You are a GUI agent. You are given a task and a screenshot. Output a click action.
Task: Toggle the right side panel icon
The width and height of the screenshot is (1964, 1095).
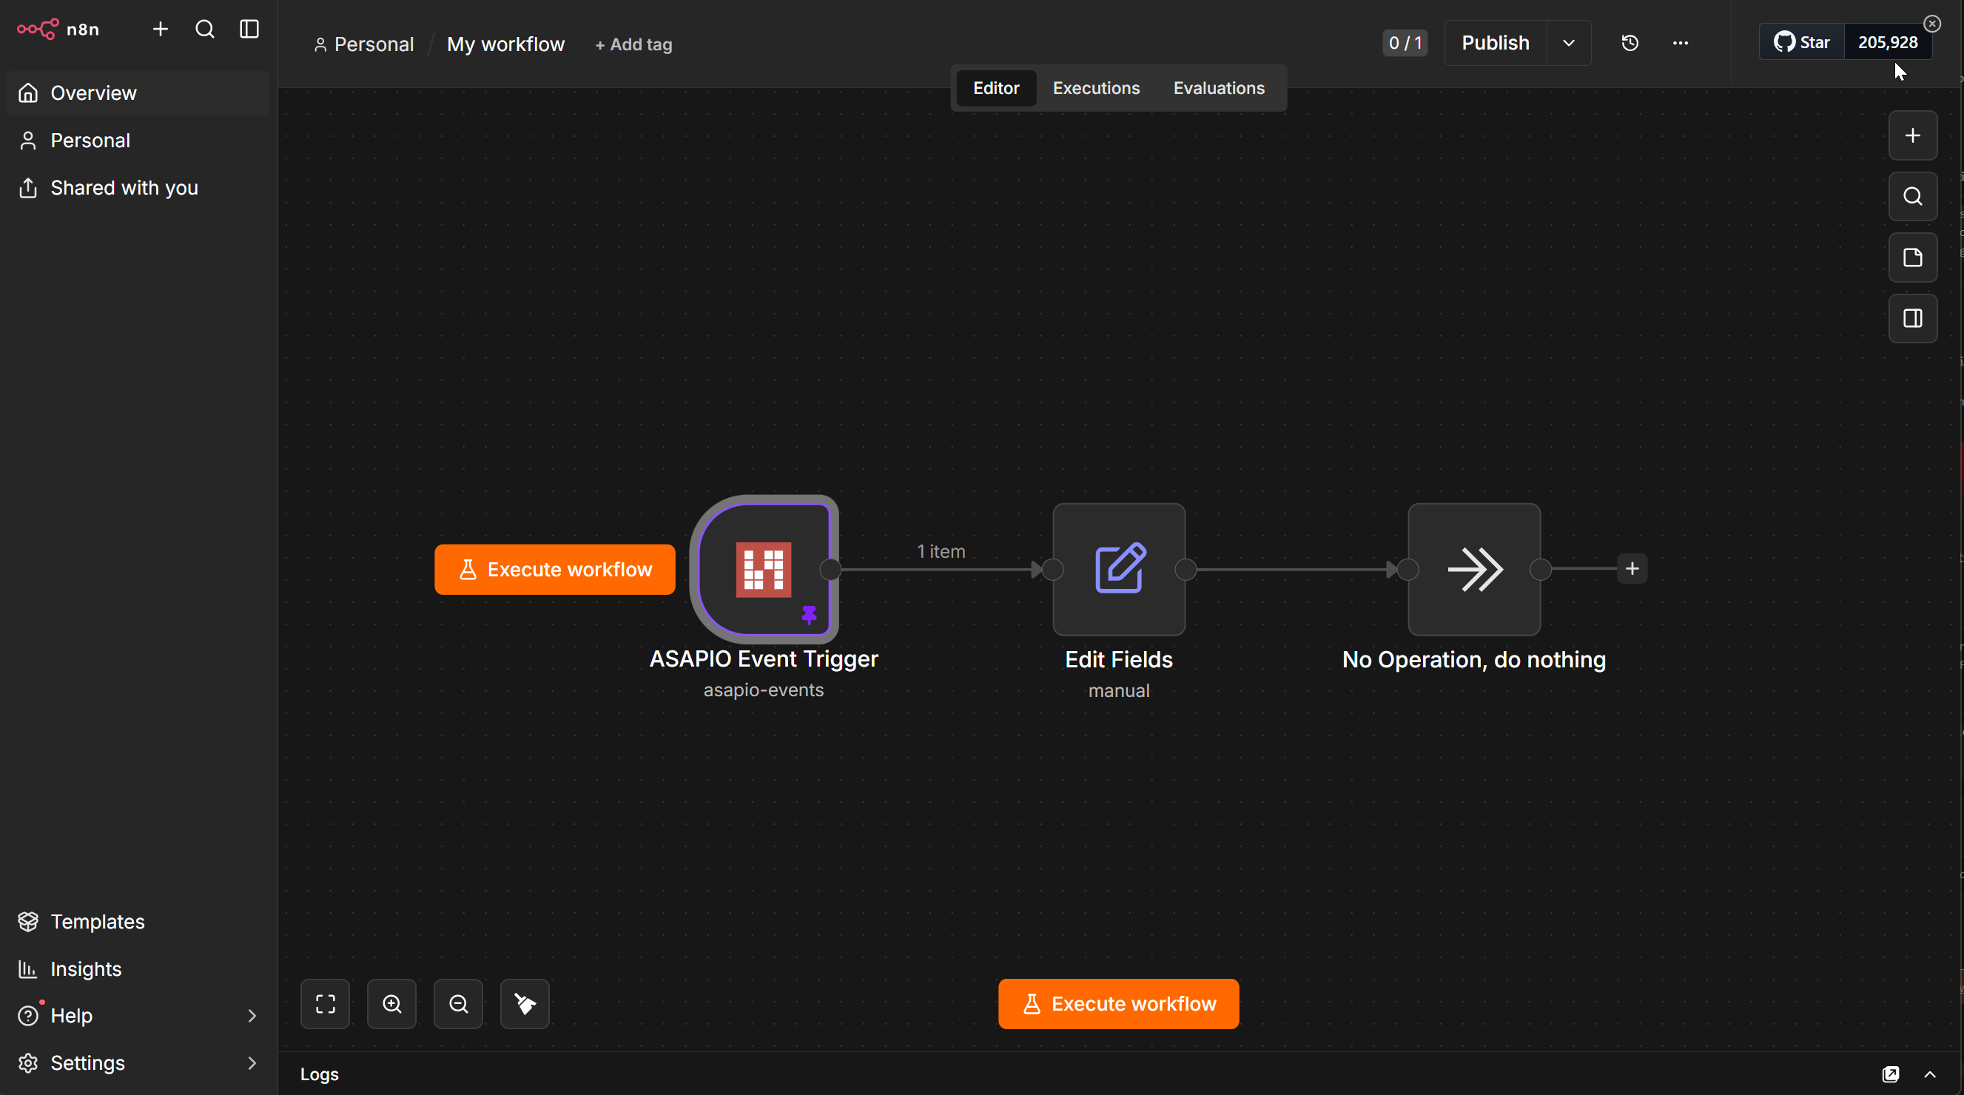pyautogui.click(x=1912, y=319)
